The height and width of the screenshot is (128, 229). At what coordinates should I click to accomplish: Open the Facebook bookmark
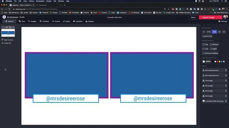tap(44, 13)
